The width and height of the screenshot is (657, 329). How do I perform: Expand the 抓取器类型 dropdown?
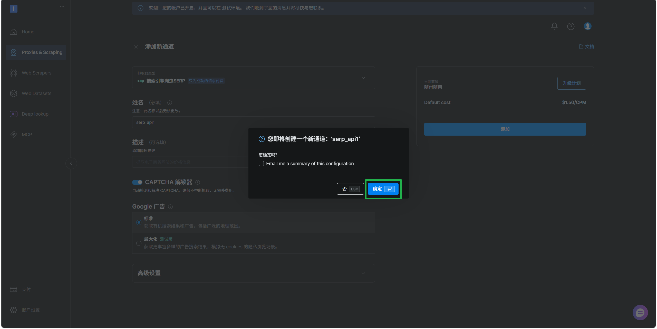coord(363,78)
